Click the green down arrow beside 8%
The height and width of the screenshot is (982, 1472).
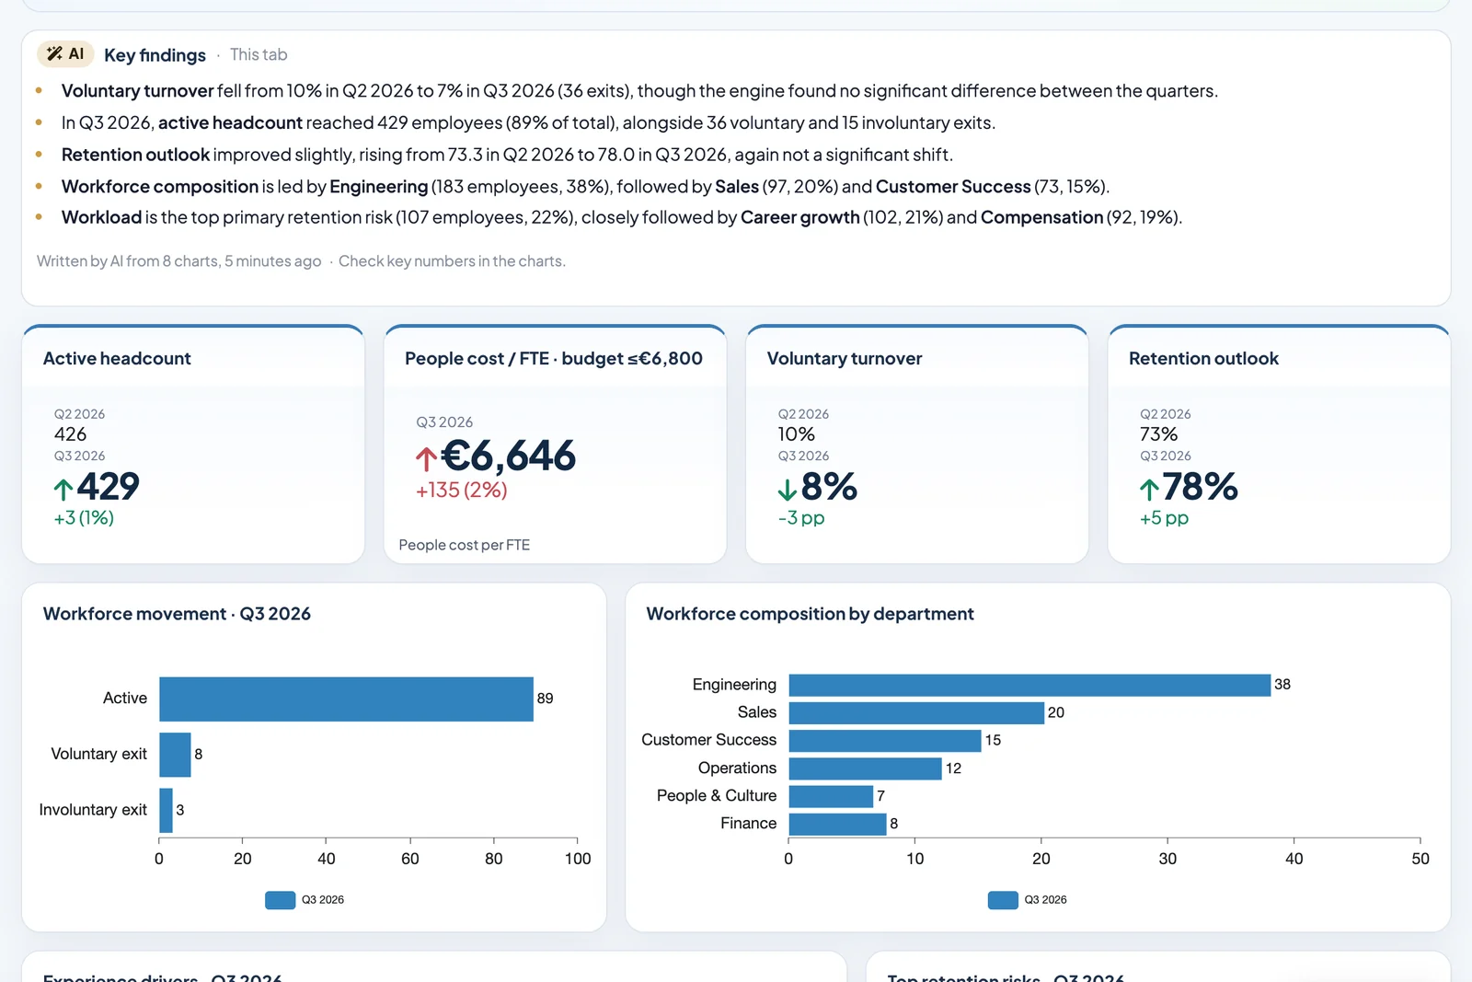coord(788,489)
